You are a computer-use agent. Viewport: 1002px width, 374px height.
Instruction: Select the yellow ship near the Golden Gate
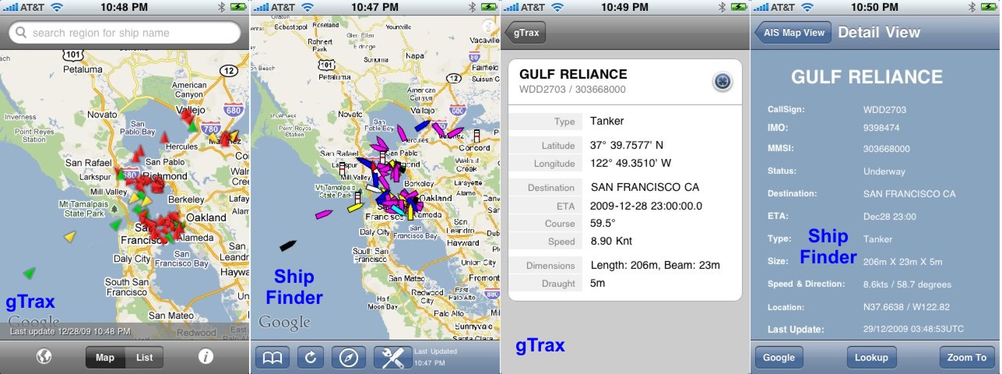click(x=355, y=207)
